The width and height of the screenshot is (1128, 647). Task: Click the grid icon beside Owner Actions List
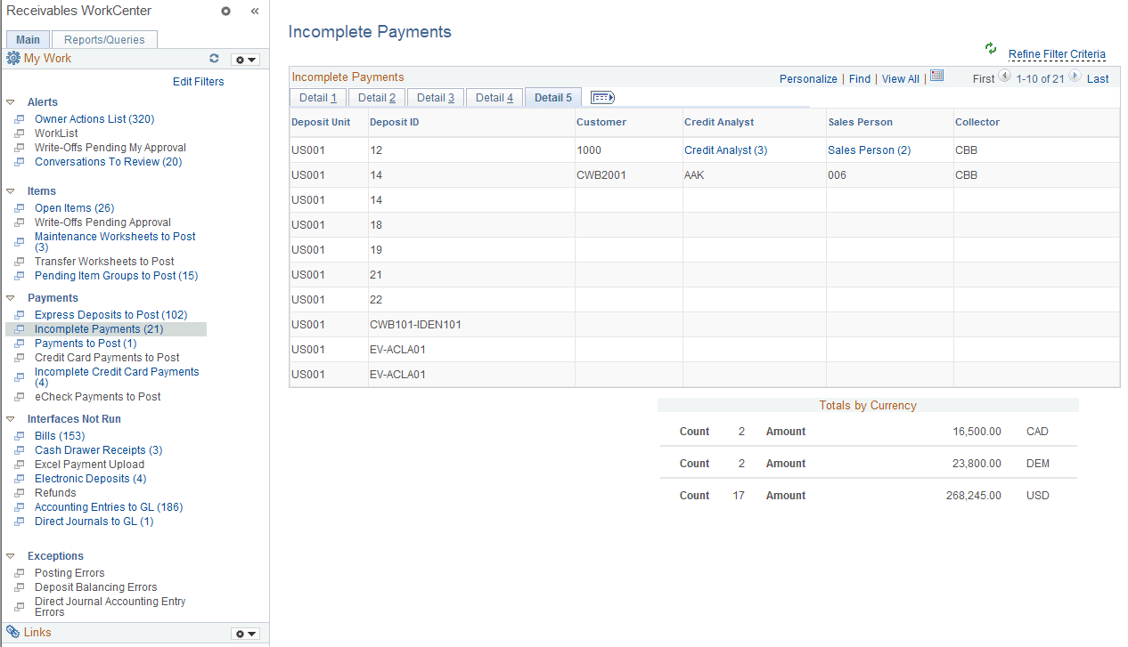pos(20,118)
